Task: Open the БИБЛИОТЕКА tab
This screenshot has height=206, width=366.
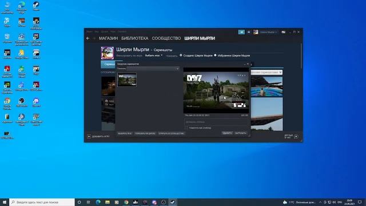Action: (x=135, y=38)
